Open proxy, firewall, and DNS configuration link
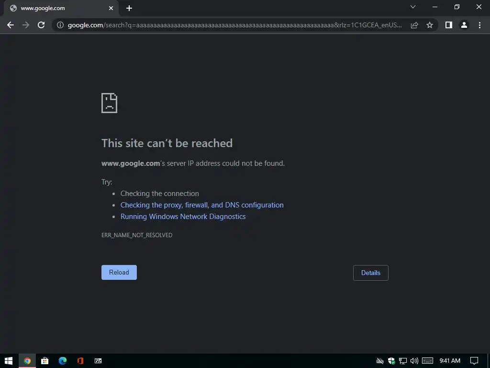 click(x=202, y=205)
